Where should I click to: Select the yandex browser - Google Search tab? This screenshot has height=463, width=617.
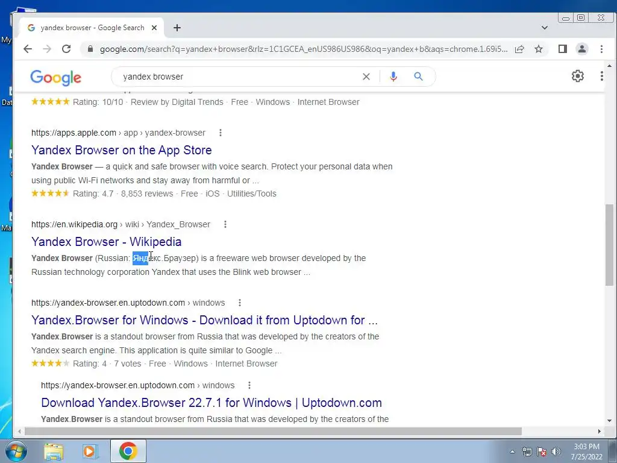pyautogui.click(x=92, y=28)
